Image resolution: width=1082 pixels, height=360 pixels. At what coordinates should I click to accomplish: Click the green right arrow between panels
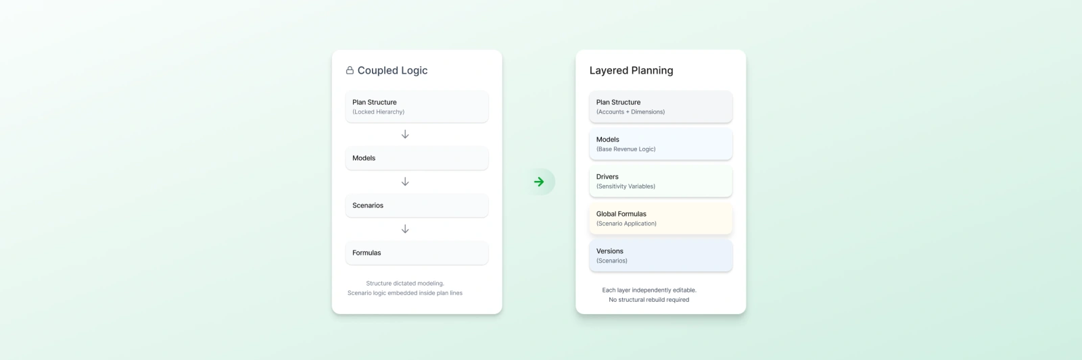[539, 182]
